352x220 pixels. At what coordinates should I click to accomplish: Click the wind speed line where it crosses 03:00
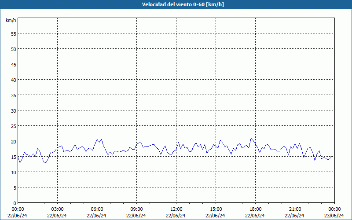click(58, 147)
